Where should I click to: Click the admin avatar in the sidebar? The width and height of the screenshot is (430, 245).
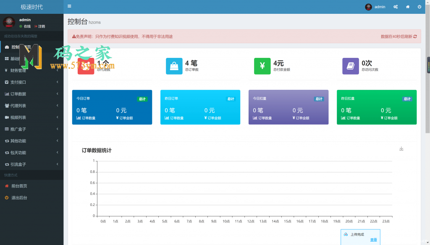click(x=9, y=22)
